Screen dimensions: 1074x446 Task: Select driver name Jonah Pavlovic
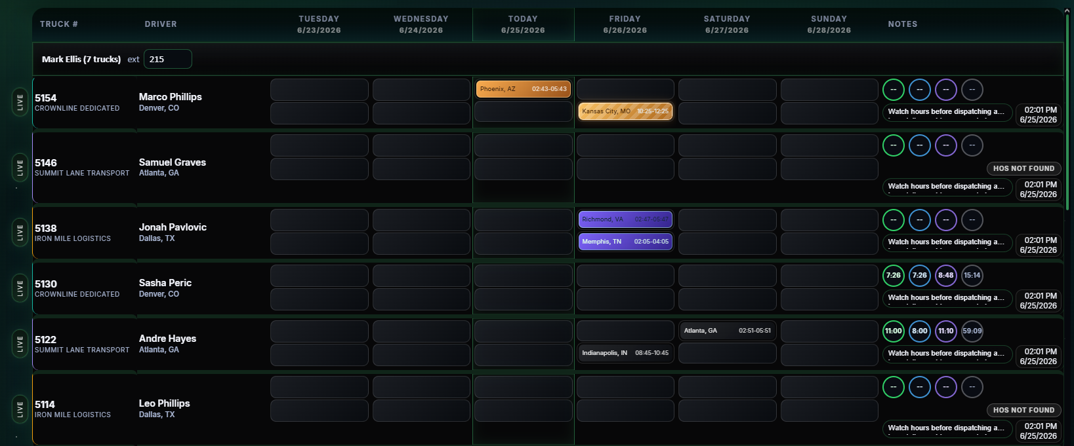[x=173, y=227]
